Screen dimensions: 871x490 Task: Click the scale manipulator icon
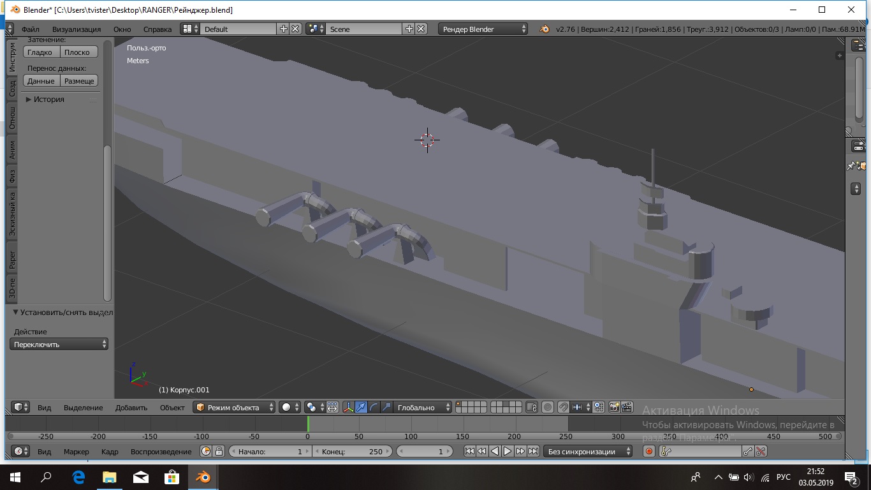pyautogui.click(x=386, y=407)
